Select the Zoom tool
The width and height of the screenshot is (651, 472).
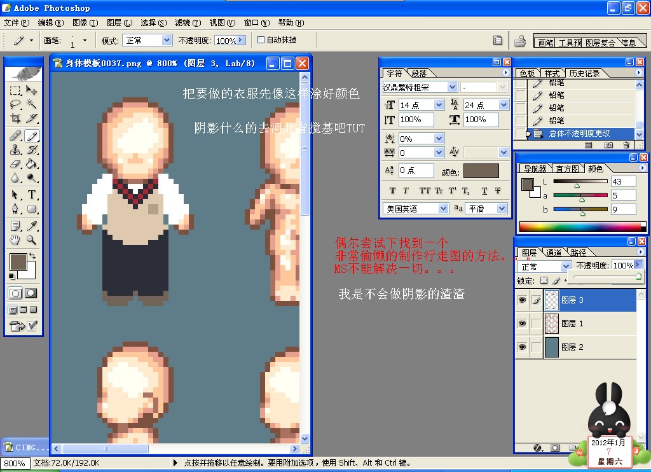(32, 240)
